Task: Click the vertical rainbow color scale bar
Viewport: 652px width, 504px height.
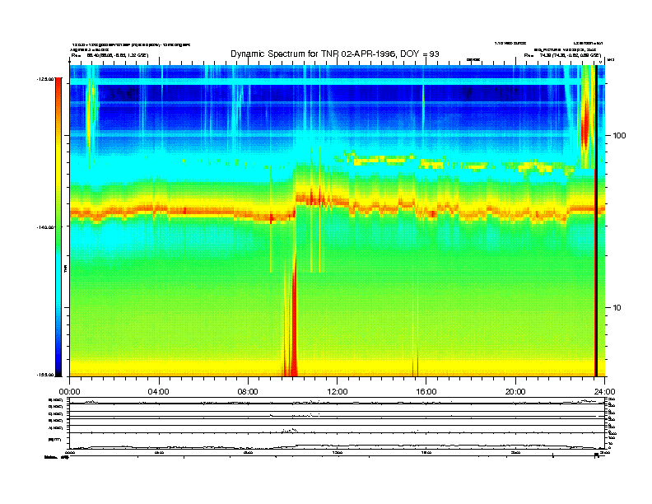Action: [58, 227]
